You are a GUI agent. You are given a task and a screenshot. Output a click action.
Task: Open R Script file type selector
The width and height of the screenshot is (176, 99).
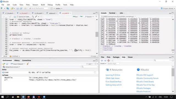94,56
